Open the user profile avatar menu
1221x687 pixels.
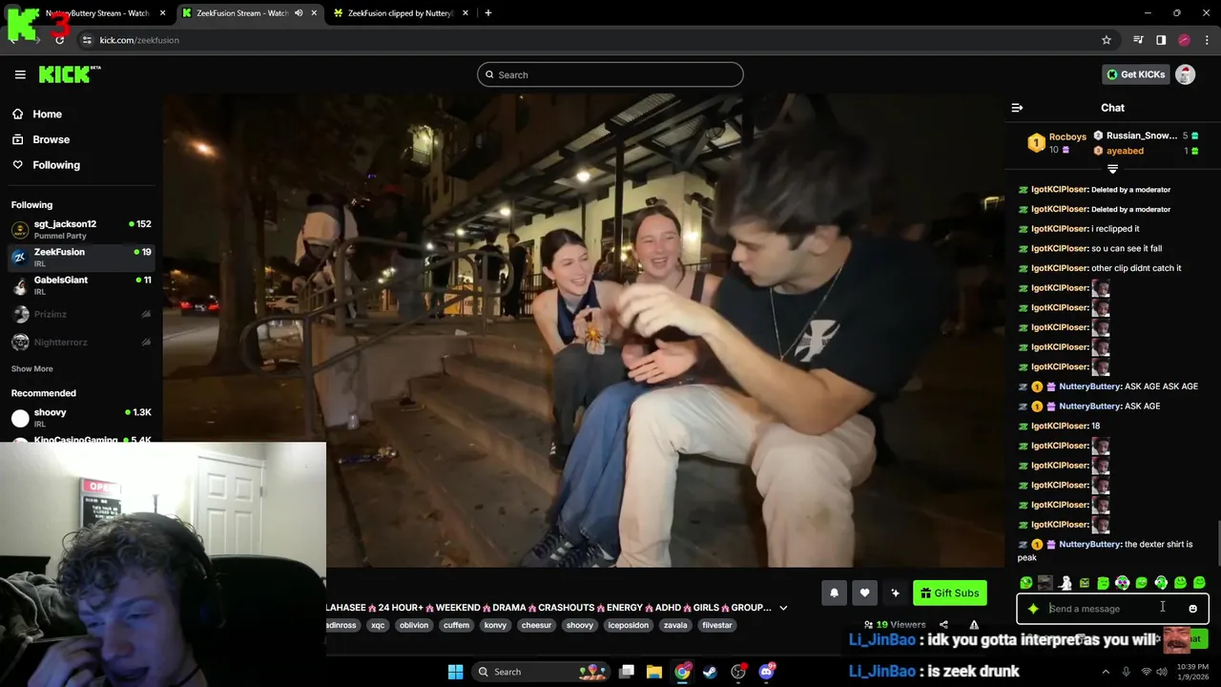point(1185,74)
